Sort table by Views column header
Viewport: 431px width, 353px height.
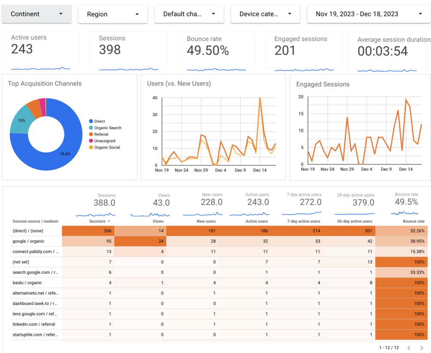point(158,221)
